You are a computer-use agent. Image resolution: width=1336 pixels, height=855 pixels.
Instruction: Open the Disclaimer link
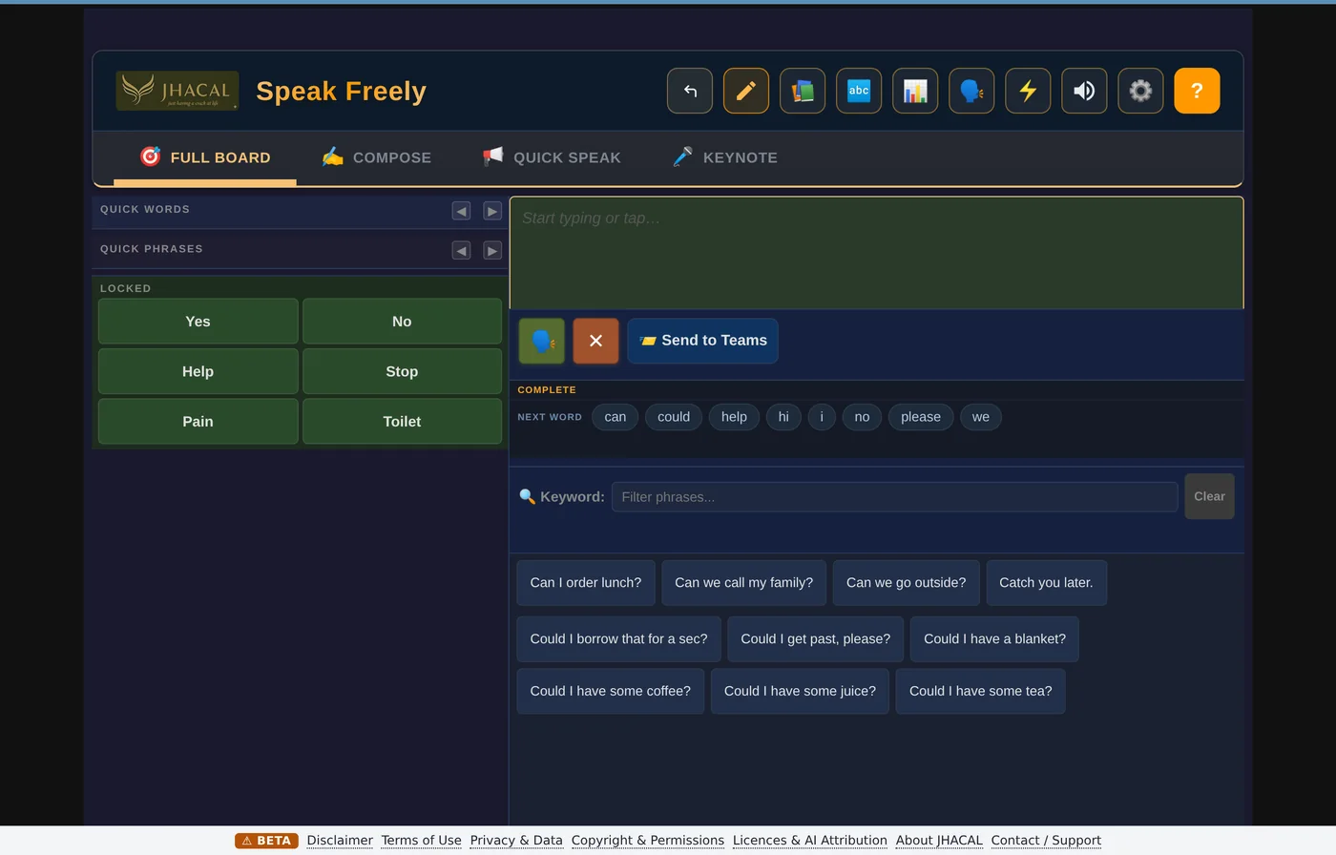pyautogui.click(x=340, y=841)
